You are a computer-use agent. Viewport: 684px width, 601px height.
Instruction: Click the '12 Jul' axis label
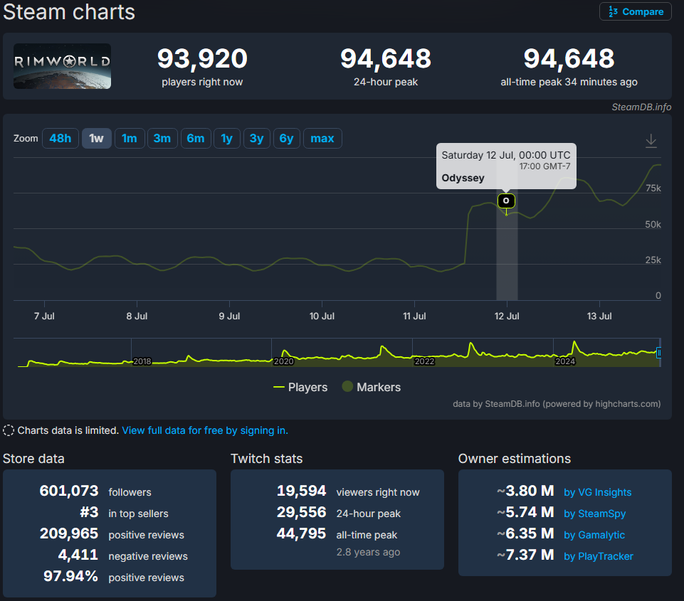pyautogui.click(x=507, y=316)
